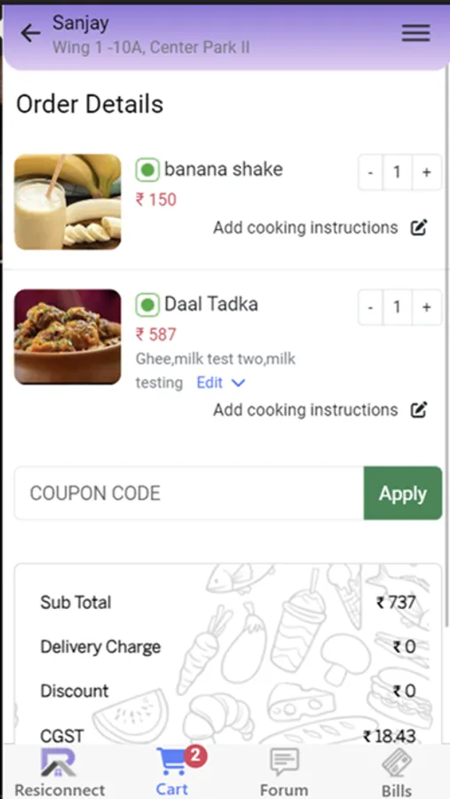Open the hamburger menu

pos(416,34)
